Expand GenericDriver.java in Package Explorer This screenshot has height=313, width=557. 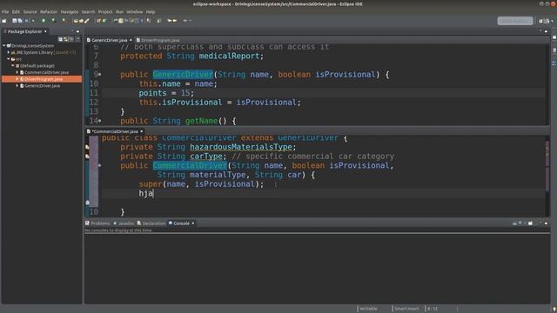point(17,86)
